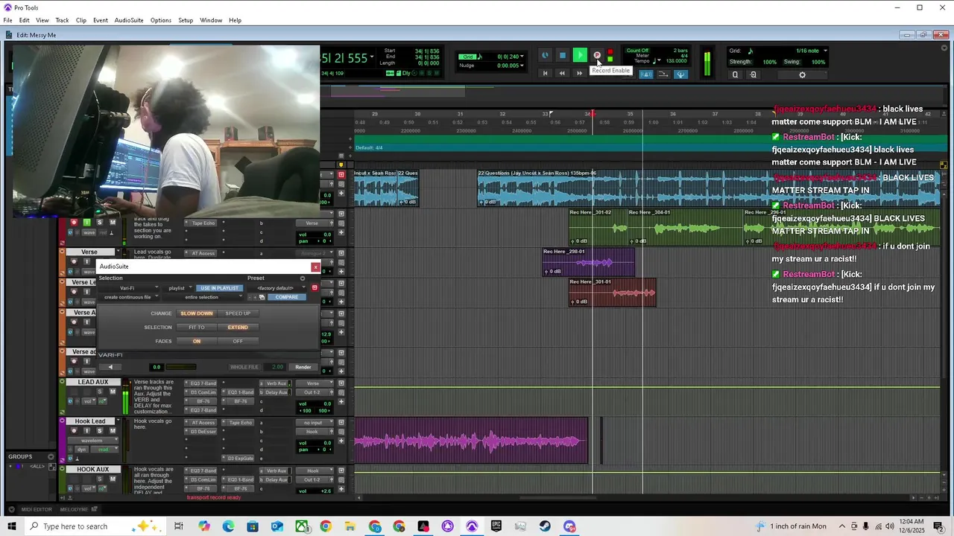The image size is (954, 536).
Task: Open the Grid settings gear icon
Action: 802,74
